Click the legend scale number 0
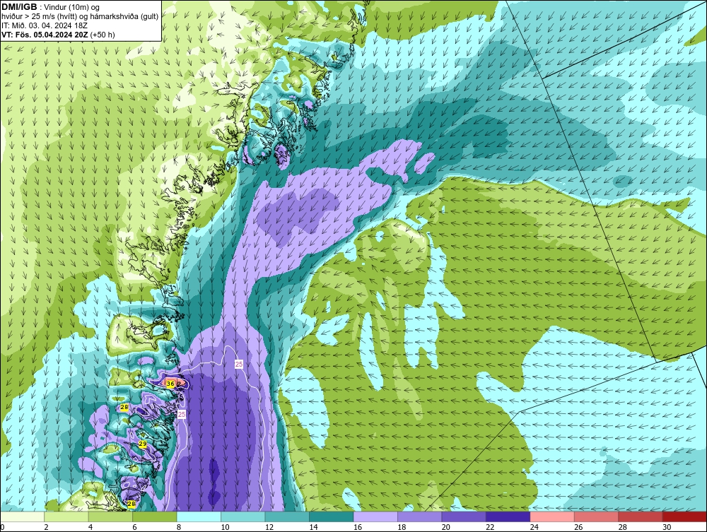The width and height of the screenshot is (707, 532). point(2,527)
